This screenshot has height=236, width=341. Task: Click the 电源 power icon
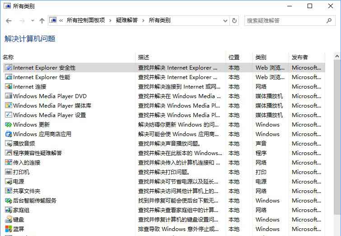pyautogui.click(x=8, y=182)
